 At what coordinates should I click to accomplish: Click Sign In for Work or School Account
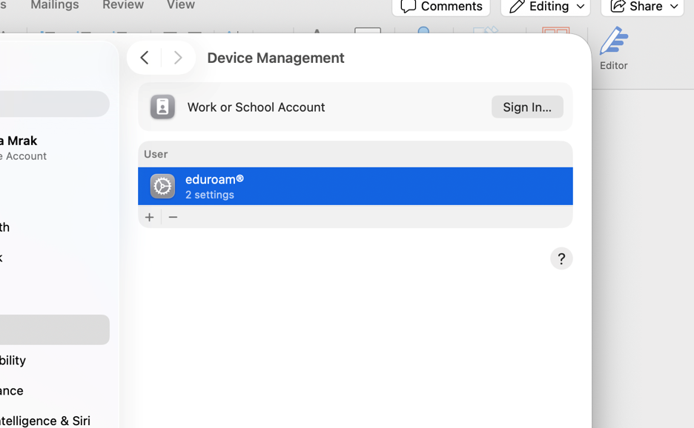pos(527,107)
